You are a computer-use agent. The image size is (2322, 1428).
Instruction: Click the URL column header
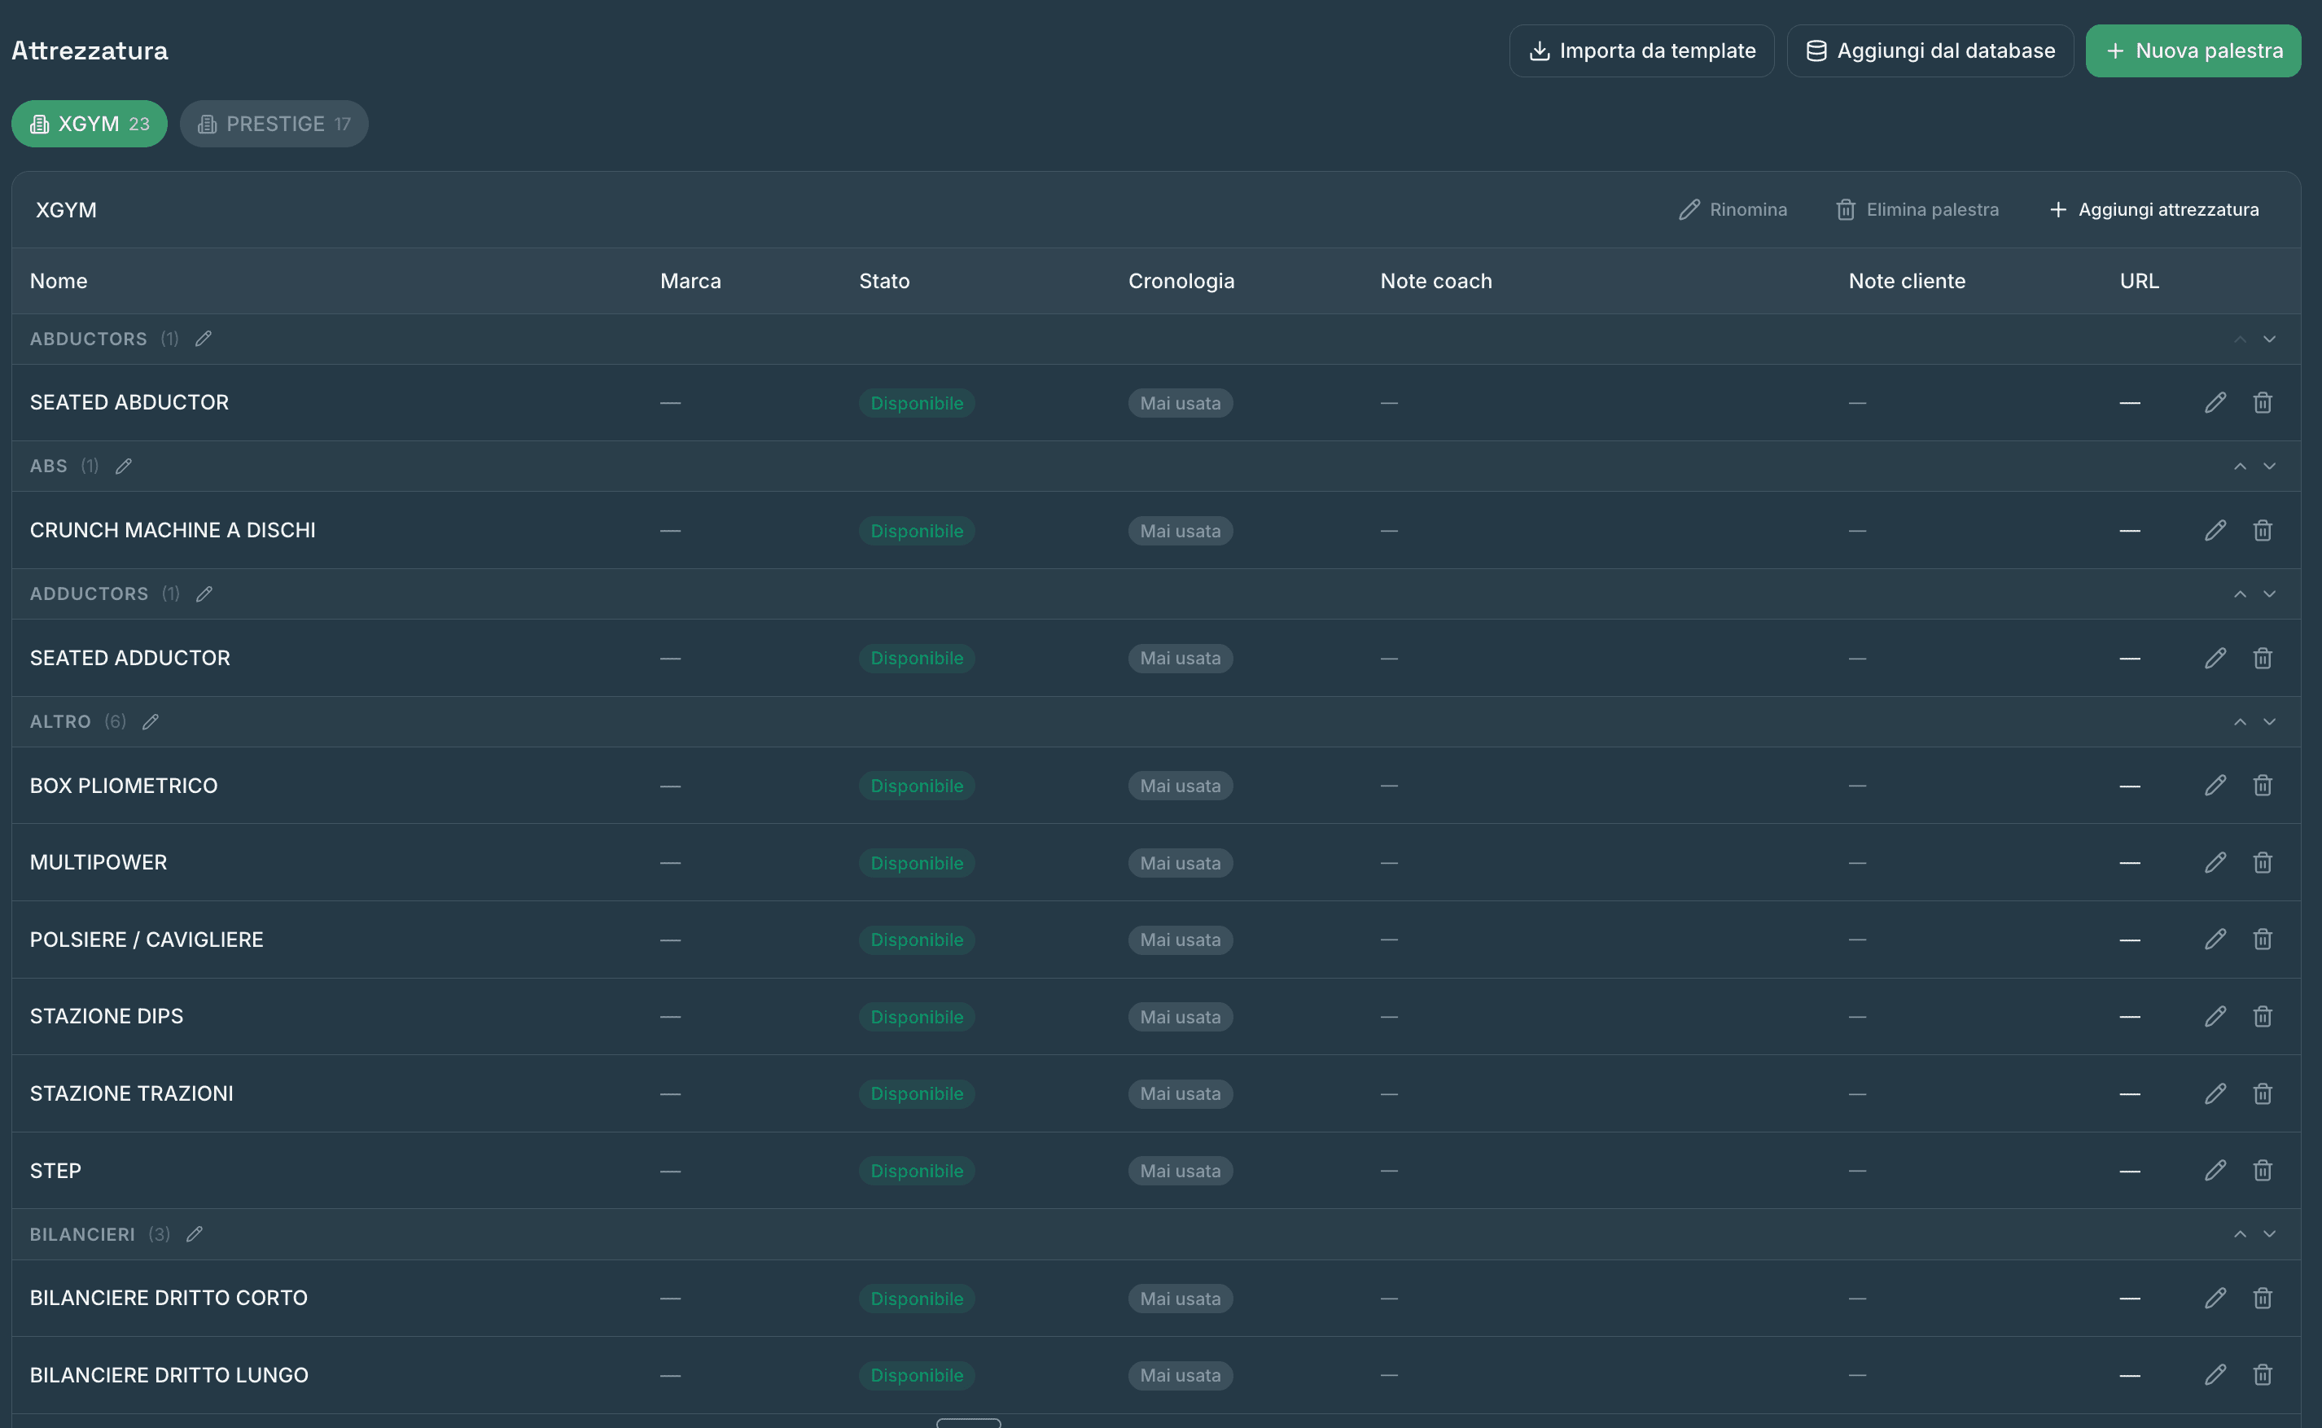pyautogui.click(x=2139, y=282)
